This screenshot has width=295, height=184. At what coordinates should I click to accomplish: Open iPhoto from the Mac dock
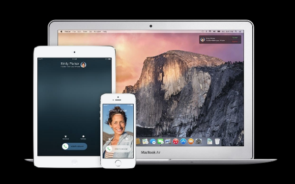(168, 141)
